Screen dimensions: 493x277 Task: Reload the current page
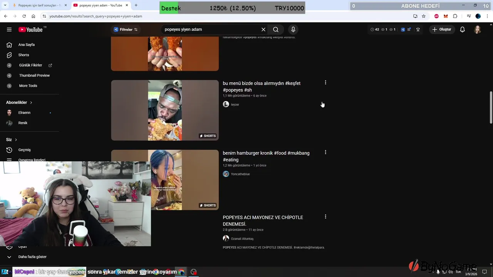pos(24,16)
